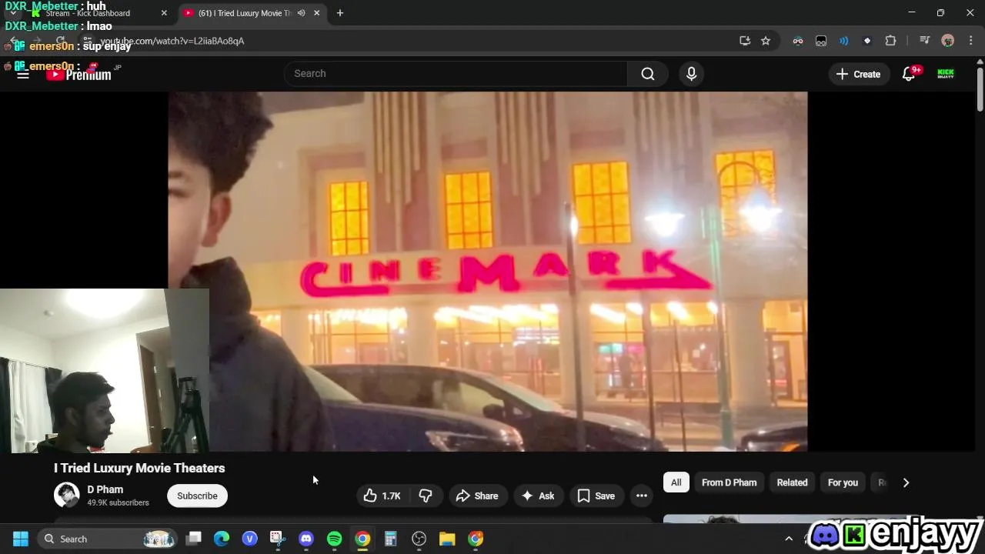Select the All filter chip

(676, 482)
